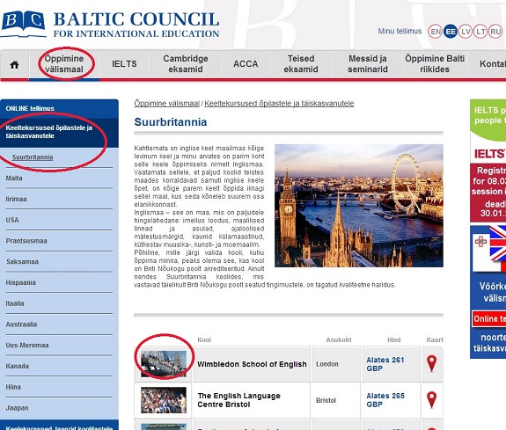The image size is (506, 430).
Task: Click price Alates 261 GBP
Action: coord(385,364)
